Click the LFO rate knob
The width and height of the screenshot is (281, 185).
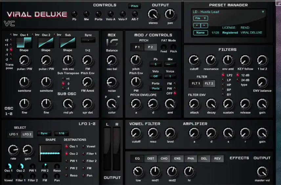click(13, 150)
